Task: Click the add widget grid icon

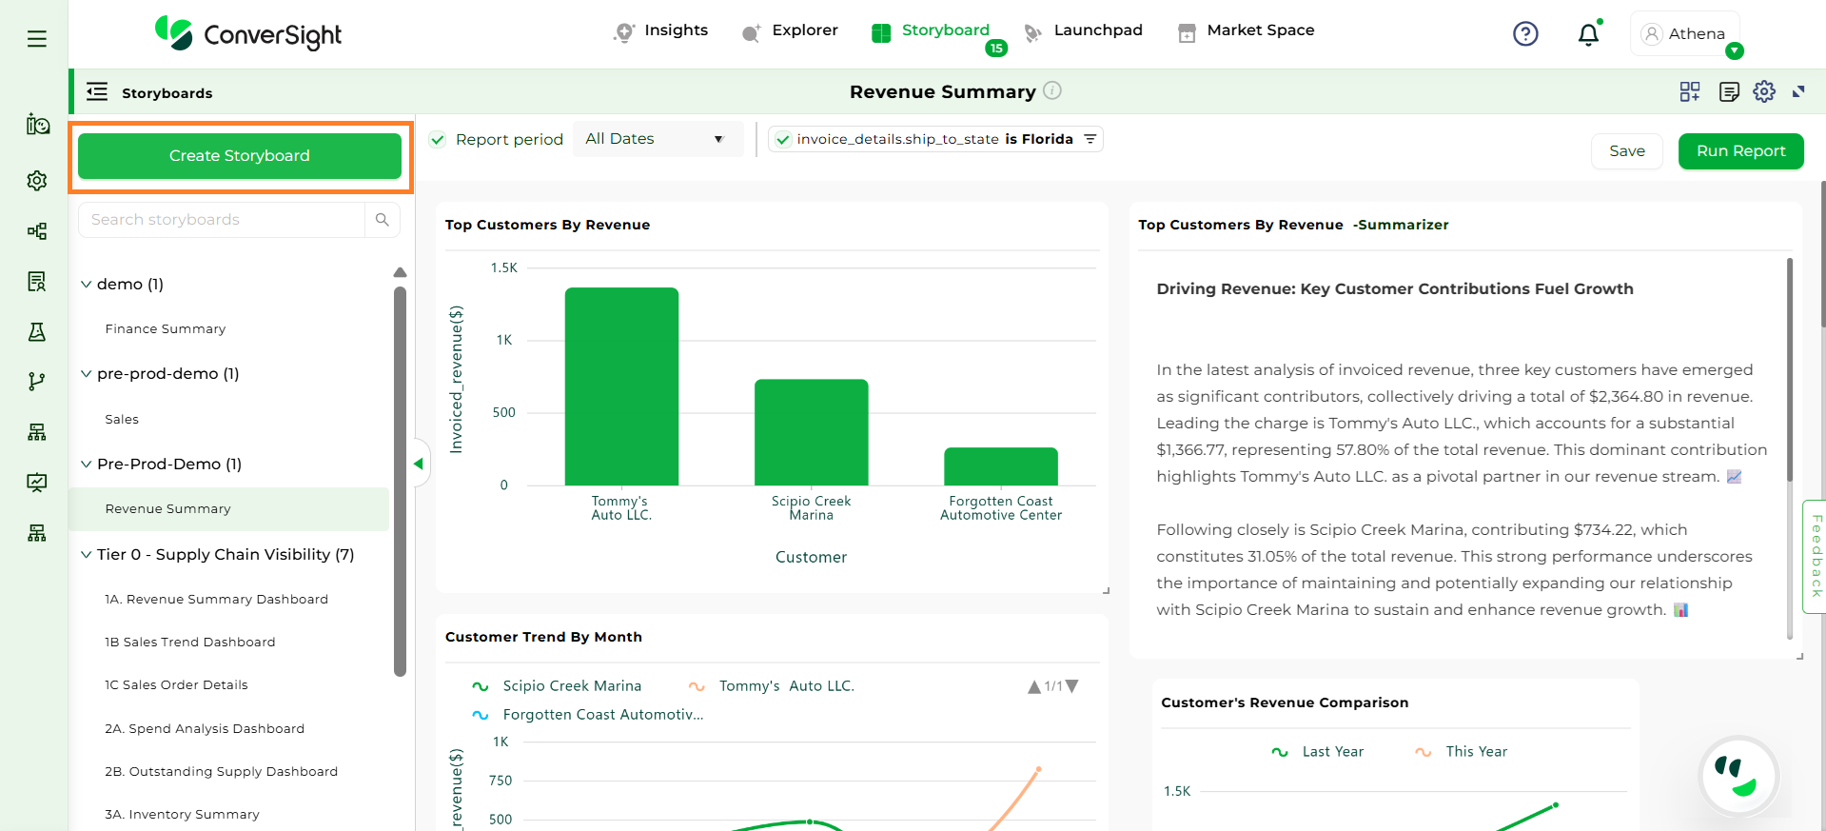Action: point(1690,91)
